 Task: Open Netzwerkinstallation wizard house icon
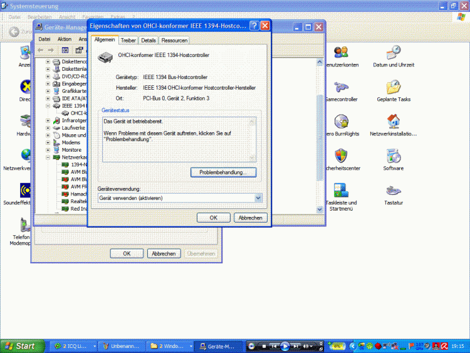(394, 122)
